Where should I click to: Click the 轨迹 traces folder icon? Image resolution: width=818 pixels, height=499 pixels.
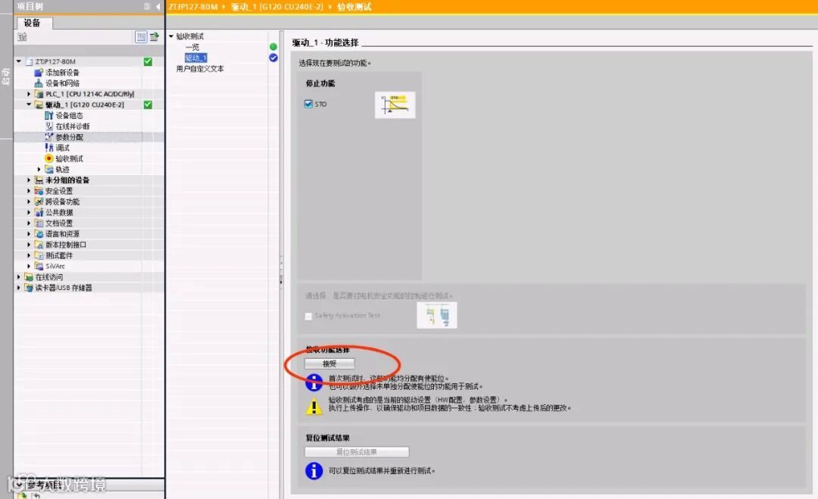tap(49, 170)
